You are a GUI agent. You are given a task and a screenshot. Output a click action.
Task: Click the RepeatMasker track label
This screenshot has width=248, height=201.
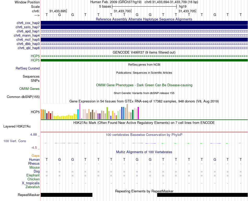[x=29, y=195]
